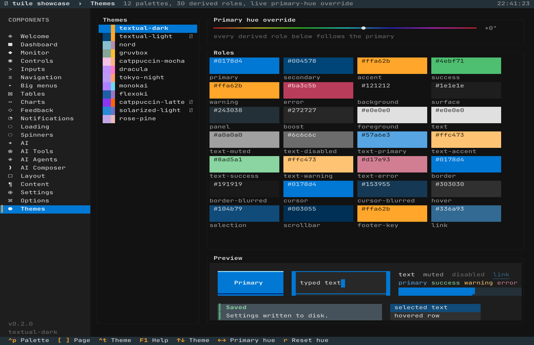Click the Primary preview button
This screenshot has height=345, width=534.
[251, 283]
